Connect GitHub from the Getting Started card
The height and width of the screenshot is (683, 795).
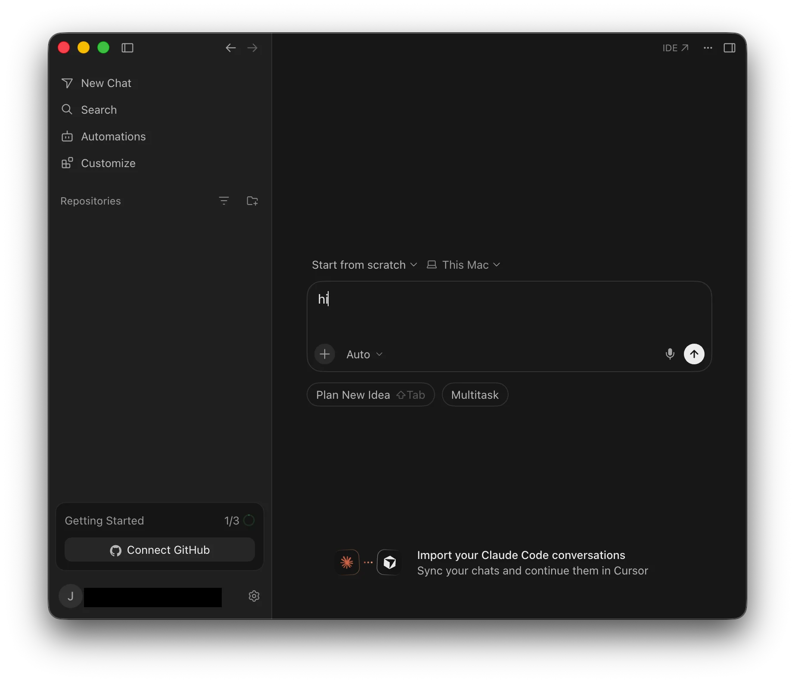pos(160,550)
